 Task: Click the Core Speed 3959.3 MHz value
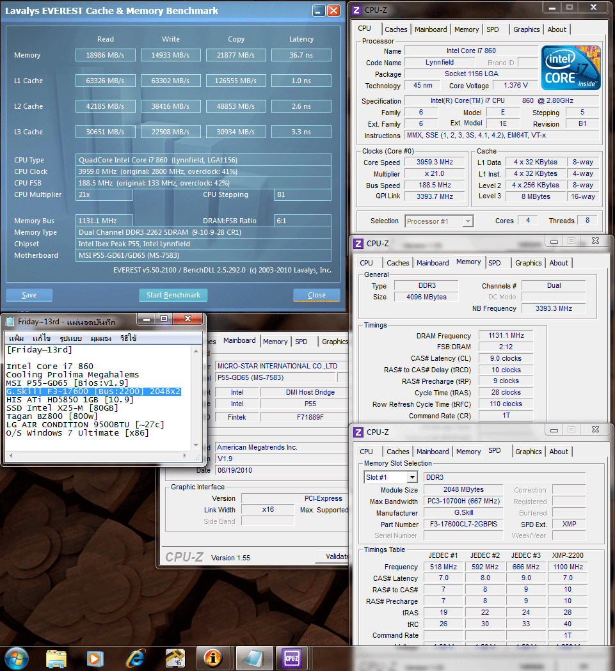(435, 162)
